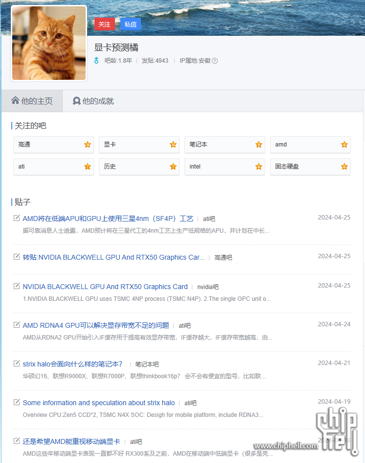Click excerpt text starting 据可靠消息人士透露
Image resolution: width=365 pixels, height=463 pixels.
click(146, 231)
